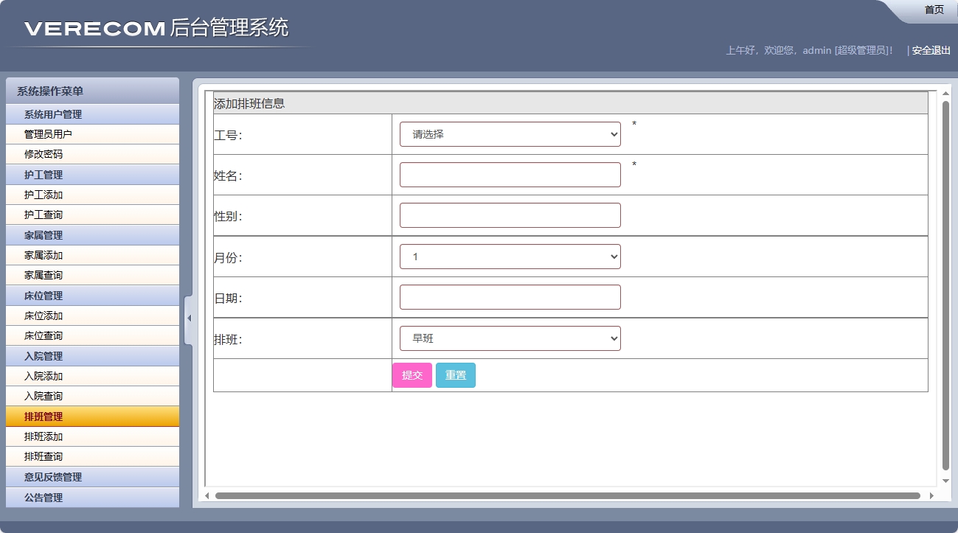Collapse the sidebar using the edge arrow
This screenshot has width=958, height=533.
pyautogui.click(x=189, y=318)
